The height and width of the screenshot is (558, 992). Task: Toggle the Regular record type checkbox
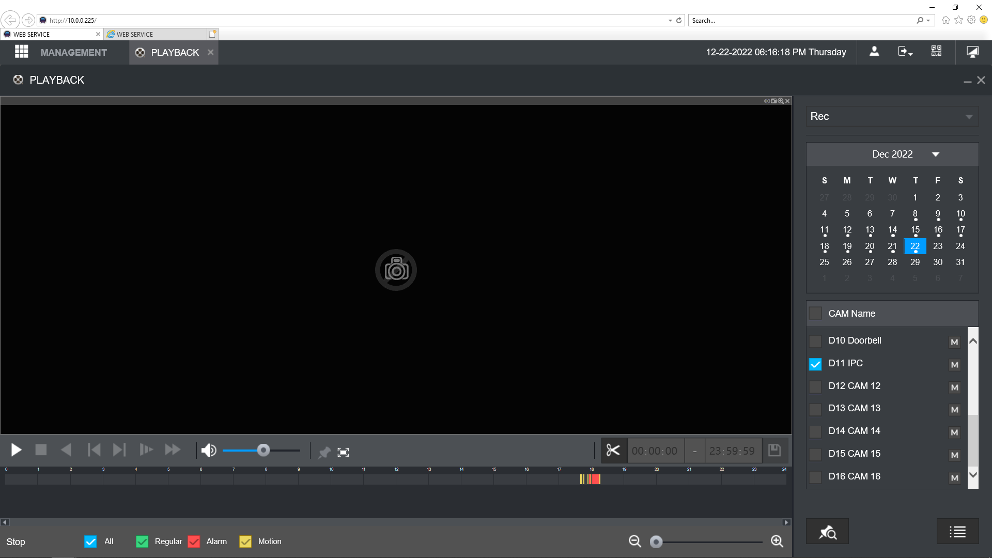pyautogui.click(x=142, y=541)
